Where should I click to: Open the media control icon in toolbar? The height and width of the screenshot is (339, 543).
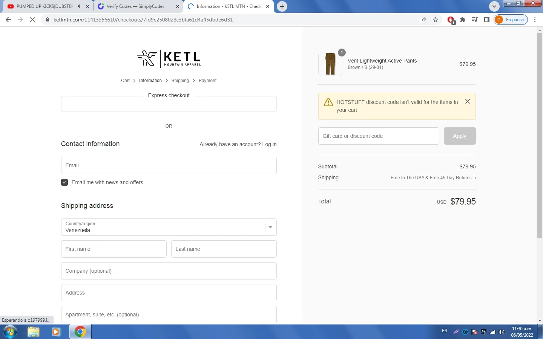(475, 20)
